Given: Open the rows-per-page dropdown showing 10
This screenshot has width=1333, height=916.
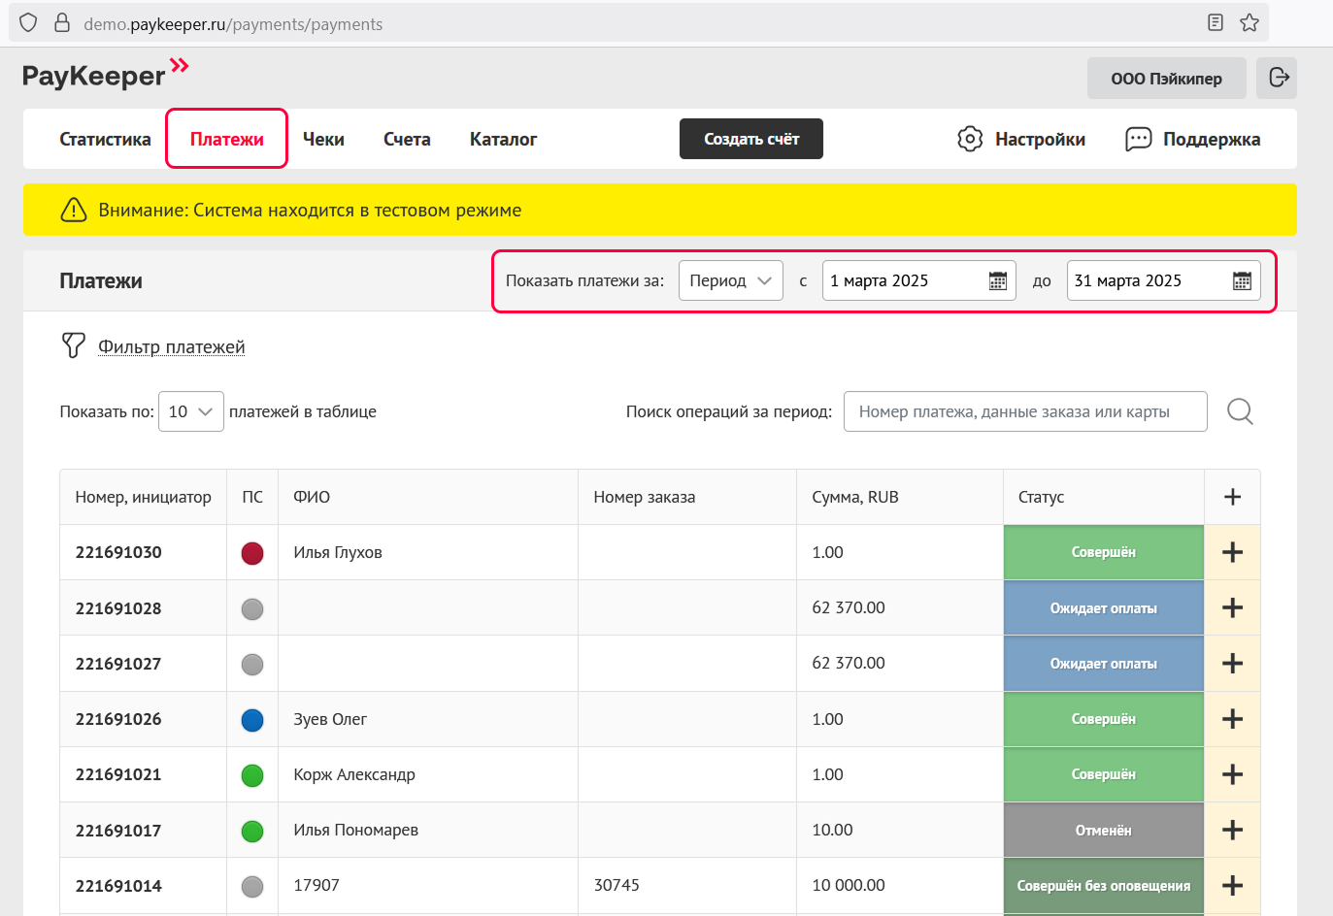Looking at the screenshot, I should coord(191,411).
